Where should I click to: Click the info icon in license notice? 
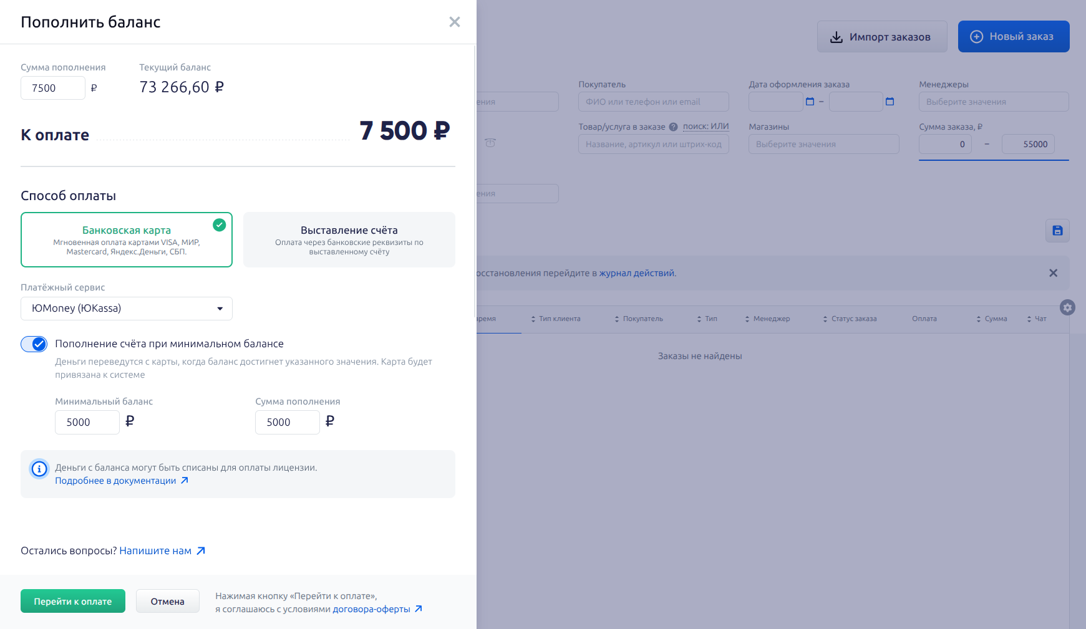pos(39,469)
